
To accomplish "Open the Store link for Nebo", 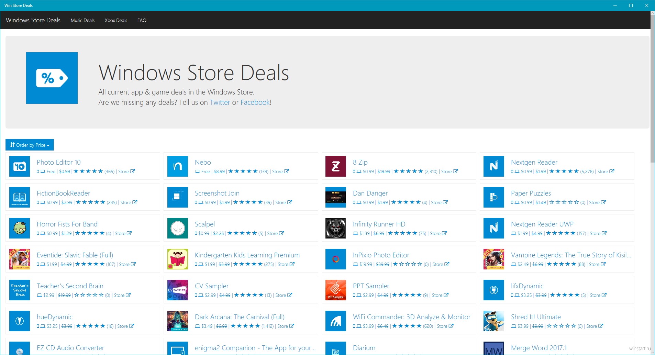I will 280,171.
